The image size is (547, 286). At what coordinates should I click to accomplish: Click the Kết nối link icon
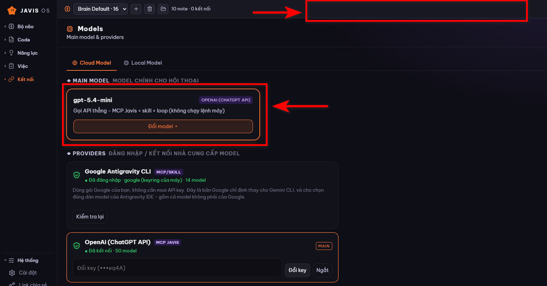11,79
